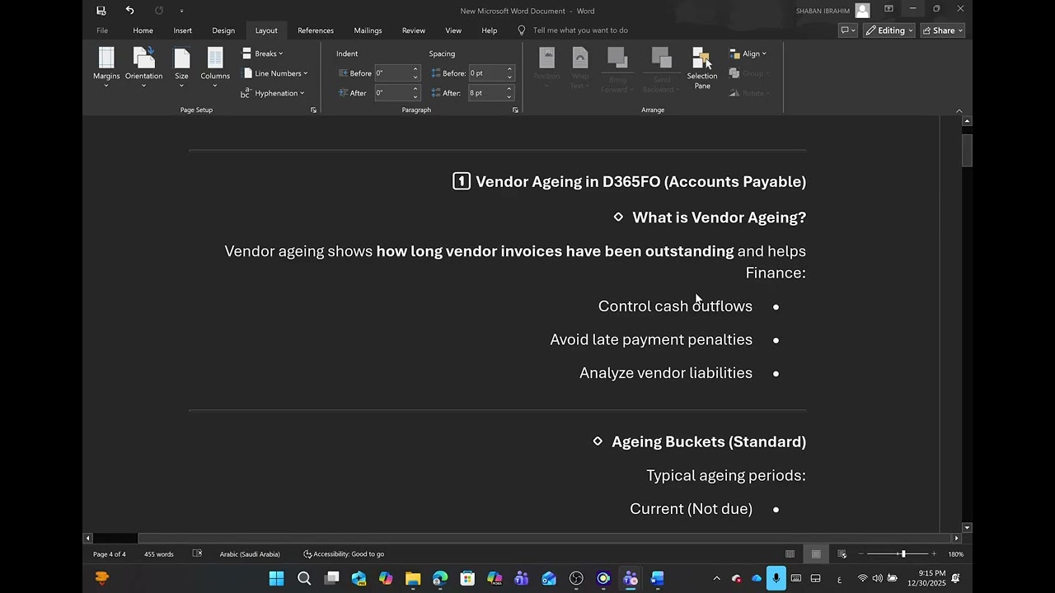This screenshot has height=593, width=1055.
Task: Open File Explorer from the taskbar
Action: [413, 578]
